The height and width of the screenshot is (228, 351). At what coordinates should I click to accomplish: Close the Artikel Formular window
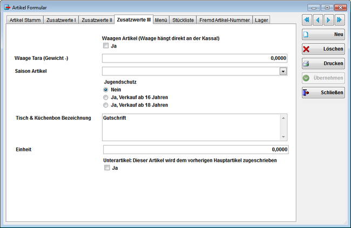[x=341, y=8]
